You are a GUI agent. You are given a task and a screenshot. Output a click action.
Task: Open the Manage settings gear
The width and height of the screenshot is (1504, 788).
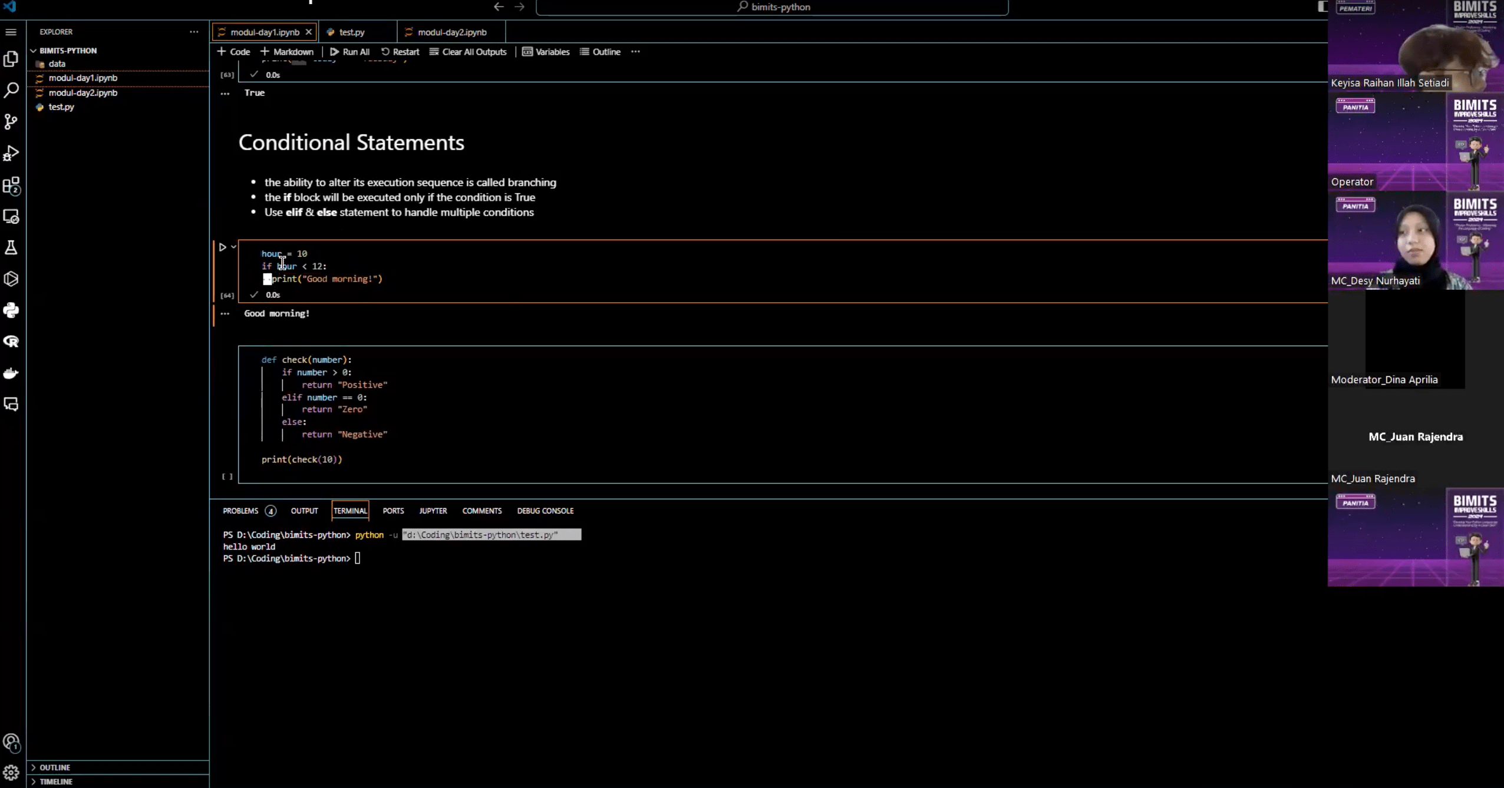[11, 773]
